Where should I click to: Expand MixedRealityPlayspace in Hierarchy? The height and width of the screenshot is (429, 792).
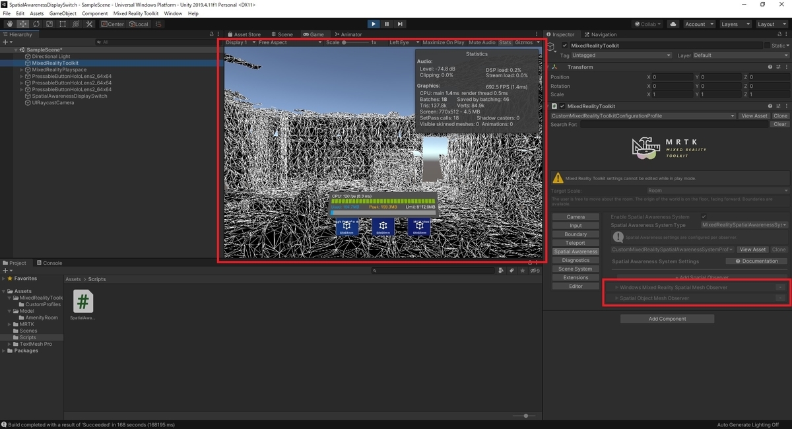click(x=21, y=69)
